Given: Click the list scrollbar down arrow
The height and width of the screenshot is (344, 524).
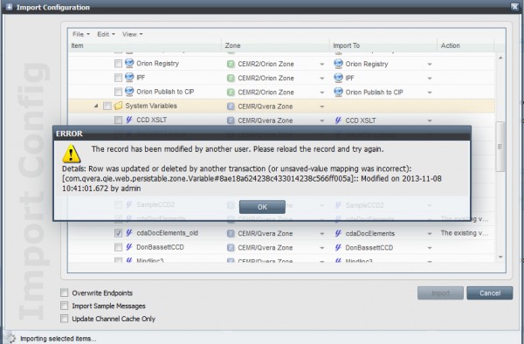Looking at the screenshot, I should point(500,257).
